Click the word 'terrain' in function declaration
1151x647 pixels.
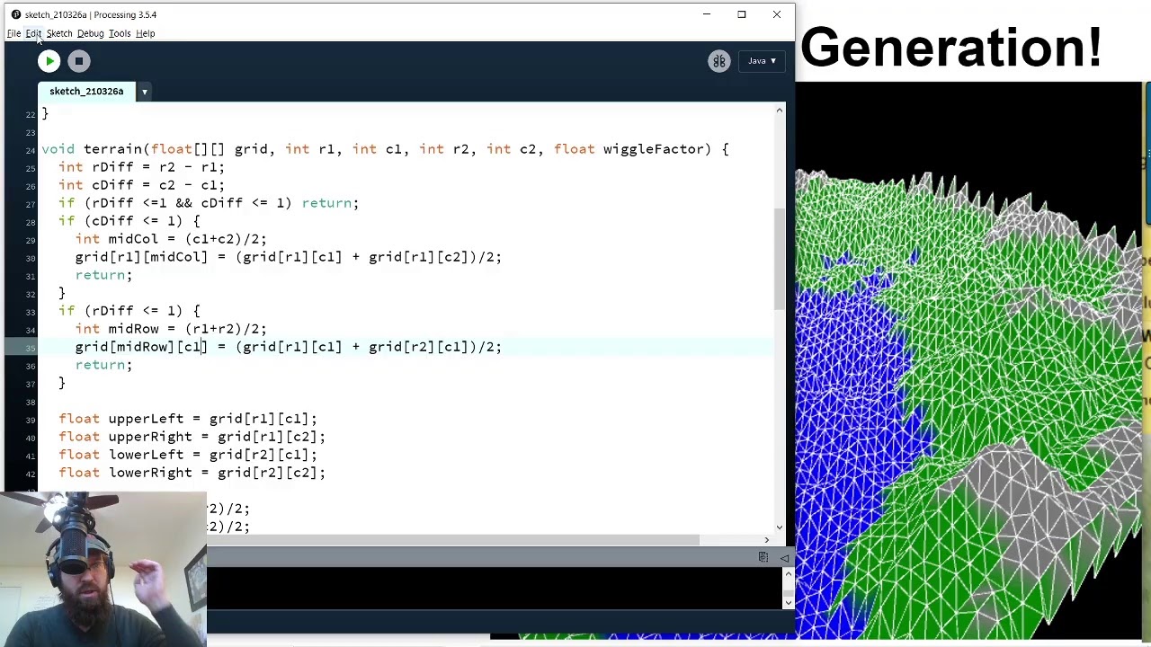[113, 149]
